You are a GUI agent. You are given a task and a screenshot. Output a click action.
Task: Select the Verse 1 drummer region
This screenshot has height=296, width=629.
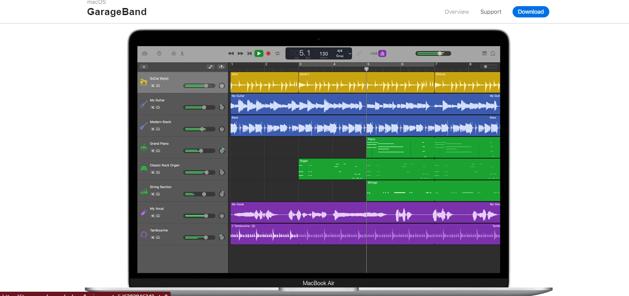(x=366, y=82)
